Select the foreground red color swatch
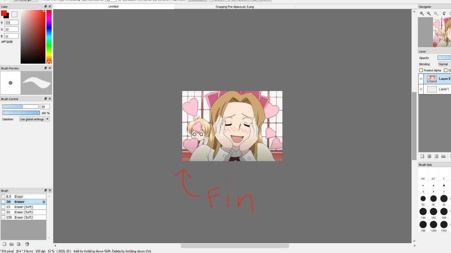The image size is (451, 253). tap(4, 13)
